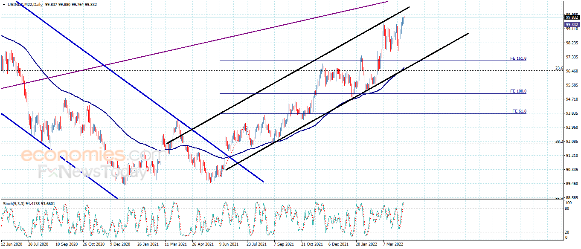Click the 92.960 price scale value
The image size is (581, 249).
pos(572,127)
